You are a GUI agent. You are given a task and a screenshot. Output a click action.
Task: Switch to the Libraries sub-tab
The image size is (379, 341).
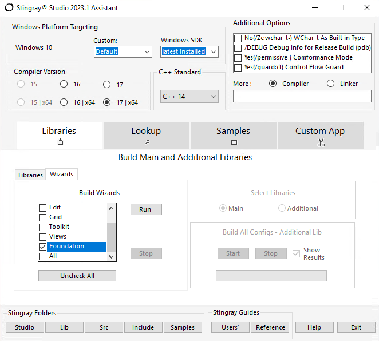(x=30, y=175)
